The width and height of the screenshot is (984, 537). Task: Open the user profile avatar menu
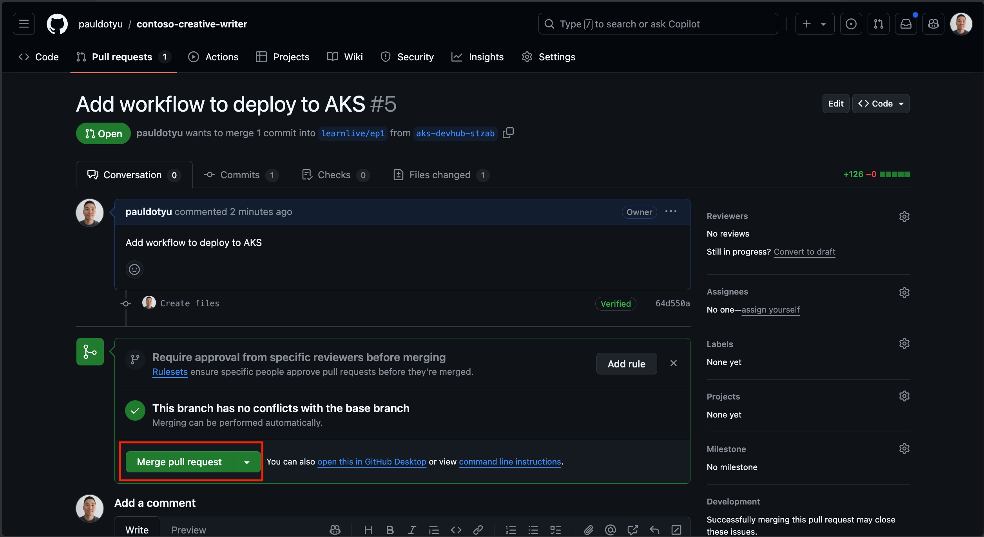click(x=961, y=24)
